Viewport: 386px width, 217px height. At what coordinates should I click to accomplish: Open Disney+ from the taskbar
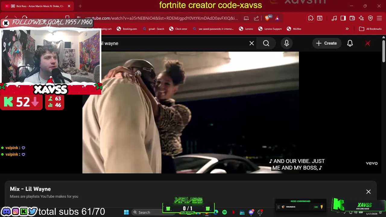pos(242,212)
